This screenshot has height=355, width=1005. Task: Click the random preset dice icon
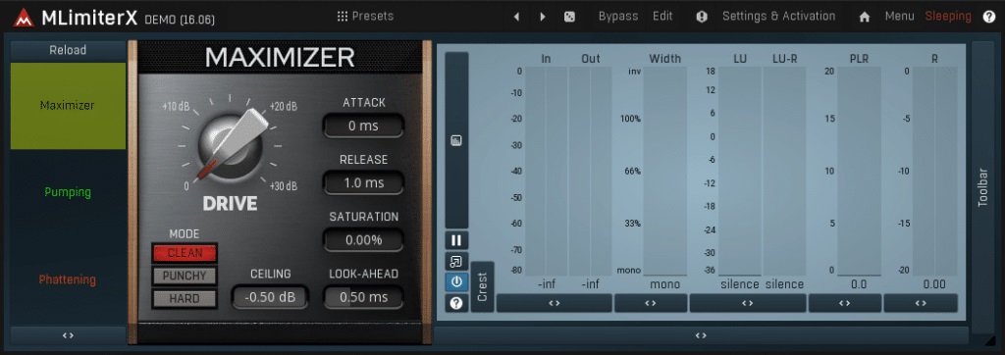pyautogui.click(x=569, y=17)
